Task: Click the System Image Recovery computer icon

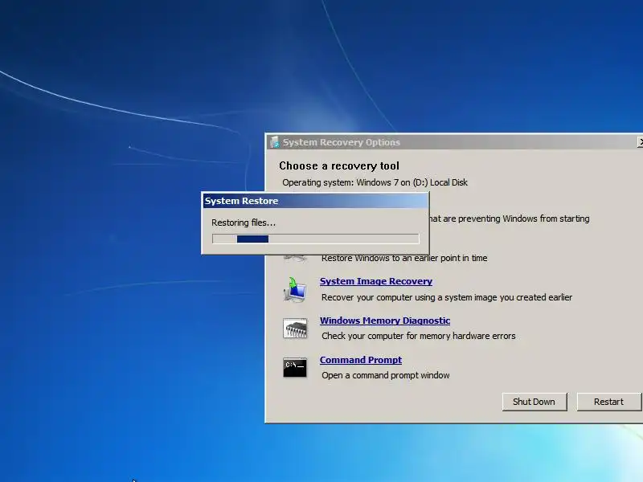Action: tap(295, 290)
